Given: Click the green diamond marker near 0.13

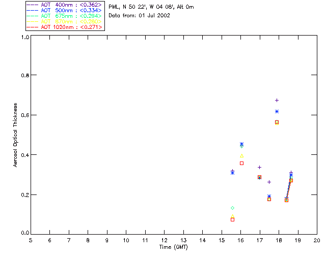Looking at the screenshot, I should 232,208.
